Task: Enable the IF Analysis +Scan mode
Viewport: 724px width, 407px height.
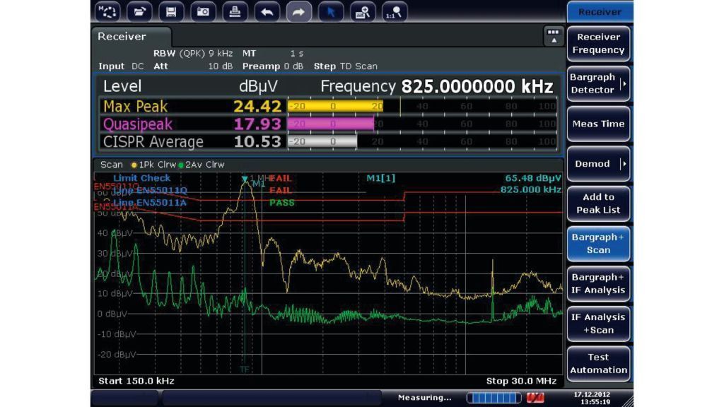Action: tap(598, 324)
